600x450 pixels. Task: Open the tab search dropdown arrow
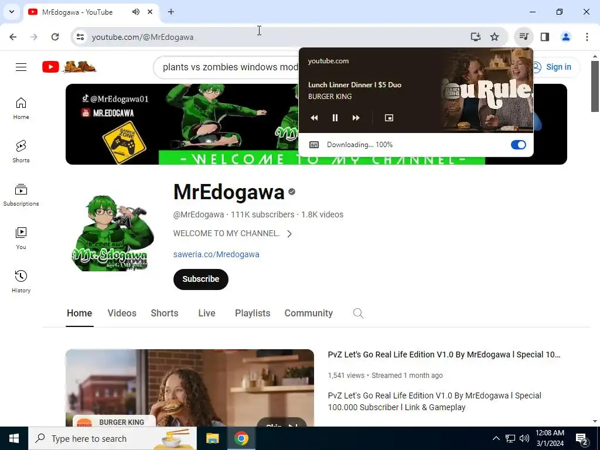coord(12,12)
